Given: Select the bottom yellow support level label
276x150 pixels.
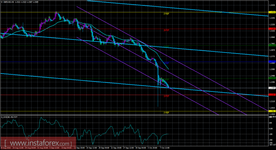Looking at the screenshot, I should point(166,113).
